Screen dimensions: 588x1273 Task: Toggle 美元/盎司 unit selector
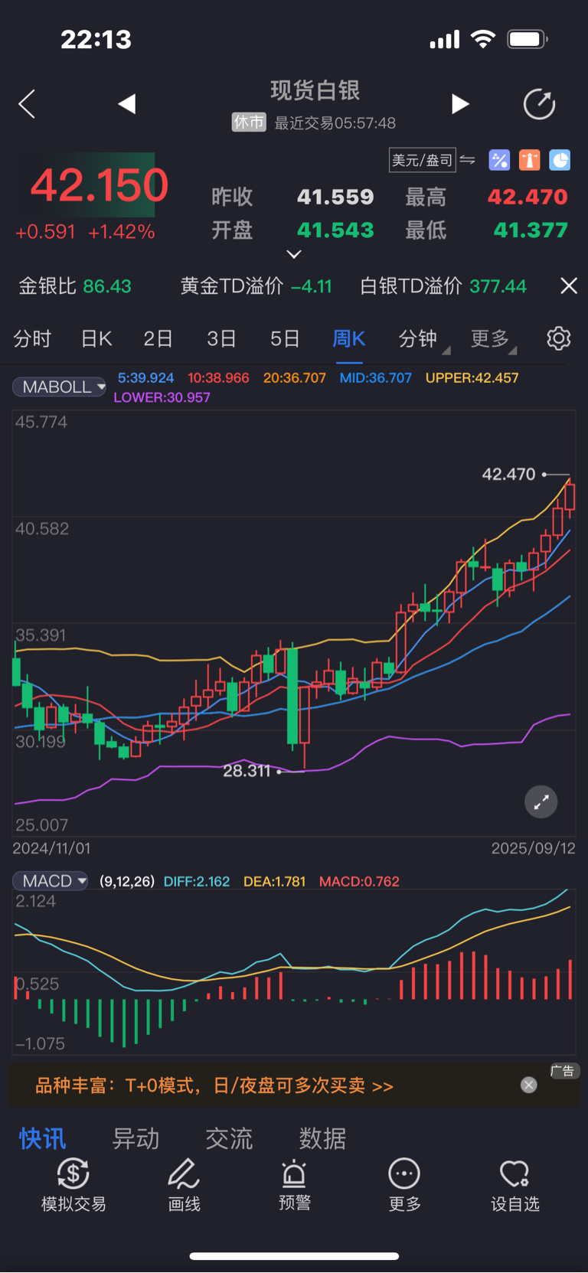pos(423,160)
